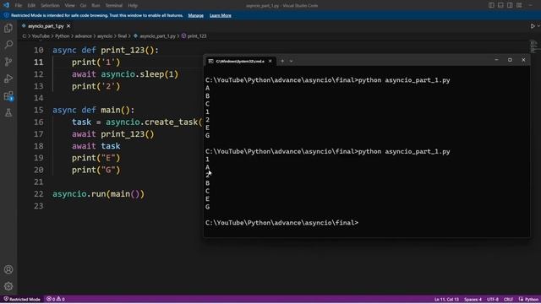Toggle the panel layout icon
This screenshot has width=541, height=304.
click(x=500, y=5)
